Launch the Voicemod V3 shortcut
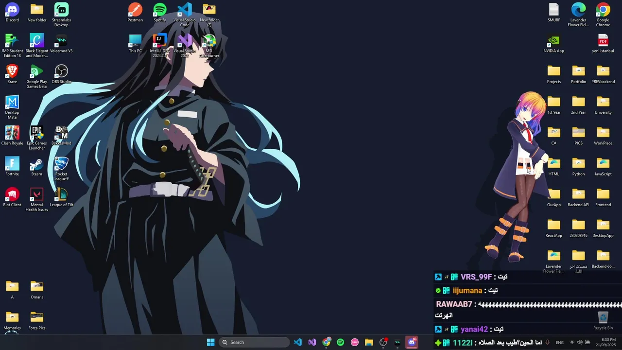622x350 pixels. click(x=61, y=43)
